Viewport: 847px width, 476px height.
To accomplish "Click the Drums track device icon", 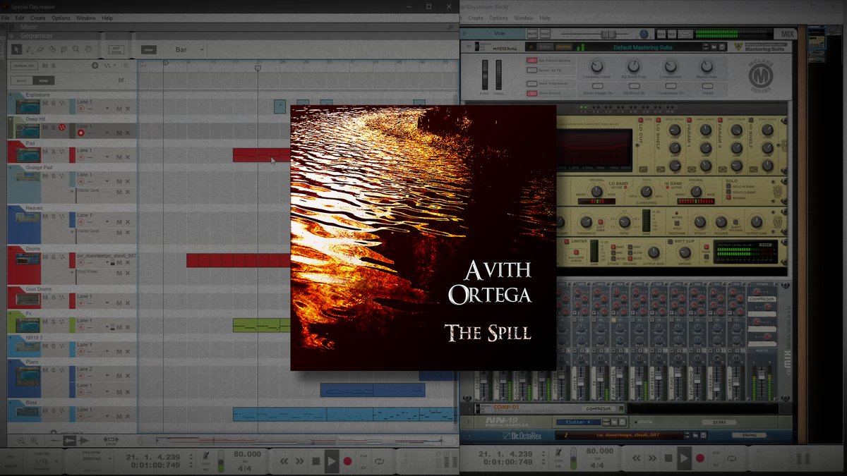I will point(28,260).
